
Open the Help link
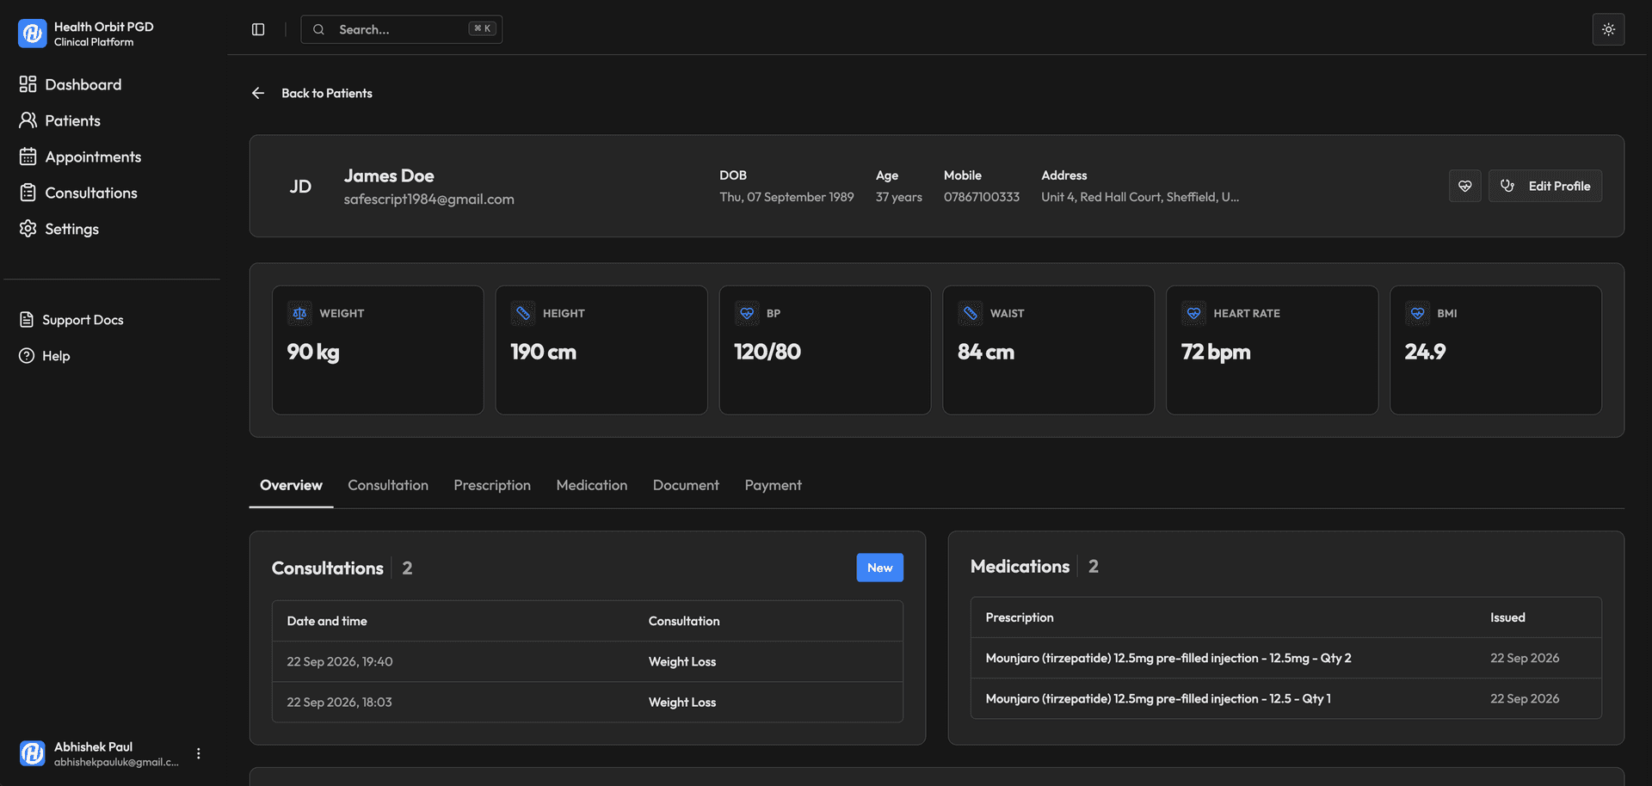pos(45,356)
